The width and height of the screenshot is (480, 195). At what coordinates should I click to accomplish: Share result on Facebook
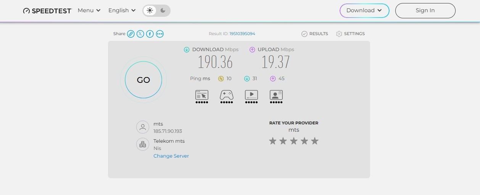point(150,34)
